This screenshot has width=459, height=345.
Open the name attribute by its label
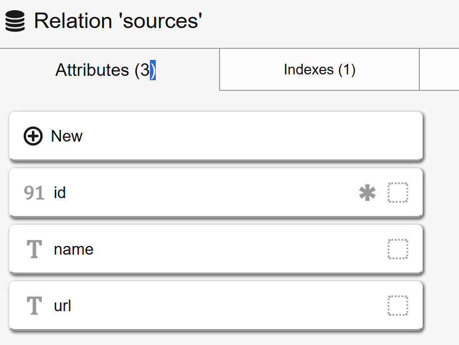(x=74, y=249)
